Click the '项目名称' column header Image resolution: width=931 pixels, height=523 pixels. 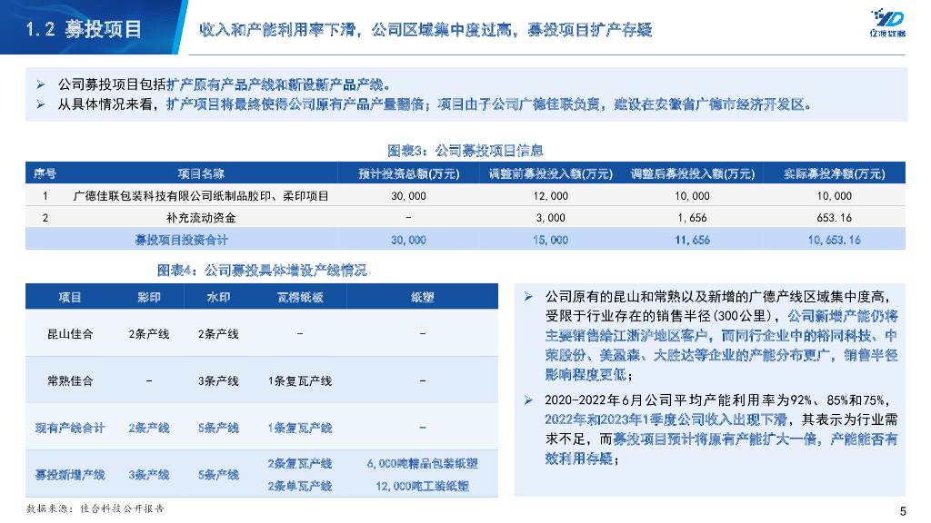point(201,173)
